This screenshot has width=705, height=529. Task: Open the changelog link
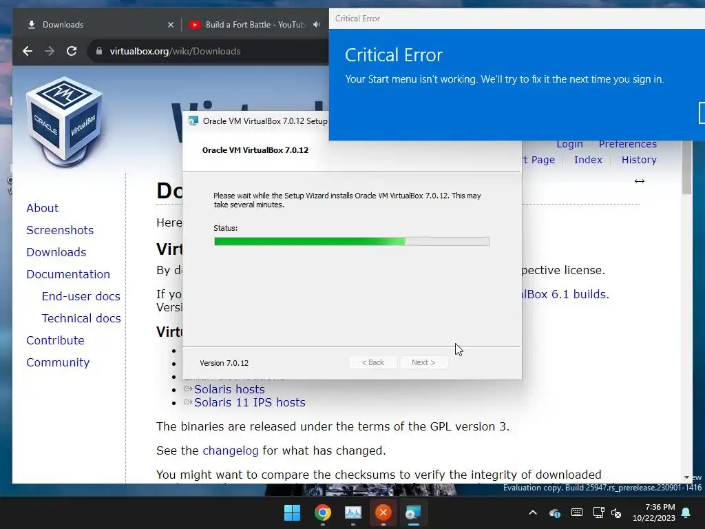point(231,450)
